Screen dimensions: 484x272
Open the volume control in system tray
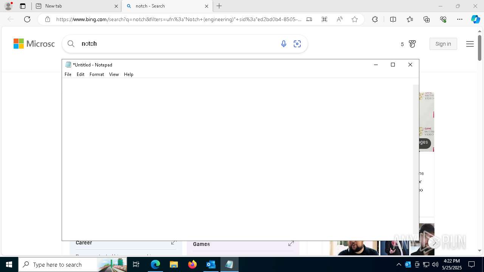(435, 264)
